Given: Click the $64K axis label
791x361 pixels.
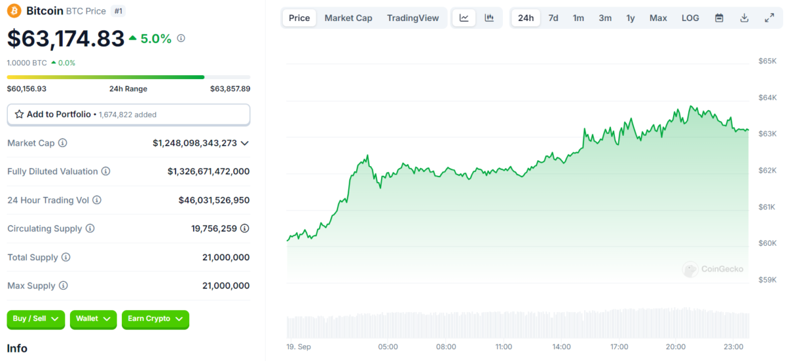Looking at the screenshot, I should [768, 97].
